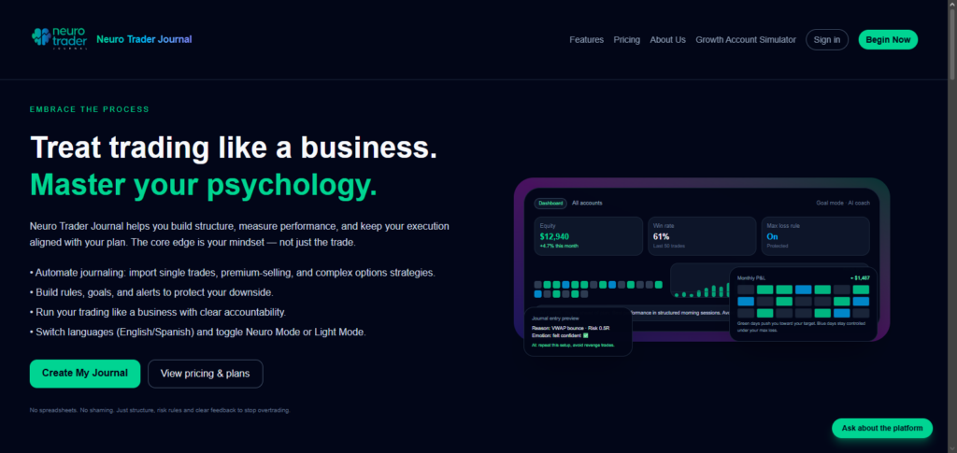Click the Journal entry preview heading
957x453 pixels.
pyautogui.click(x=555, y=319)
